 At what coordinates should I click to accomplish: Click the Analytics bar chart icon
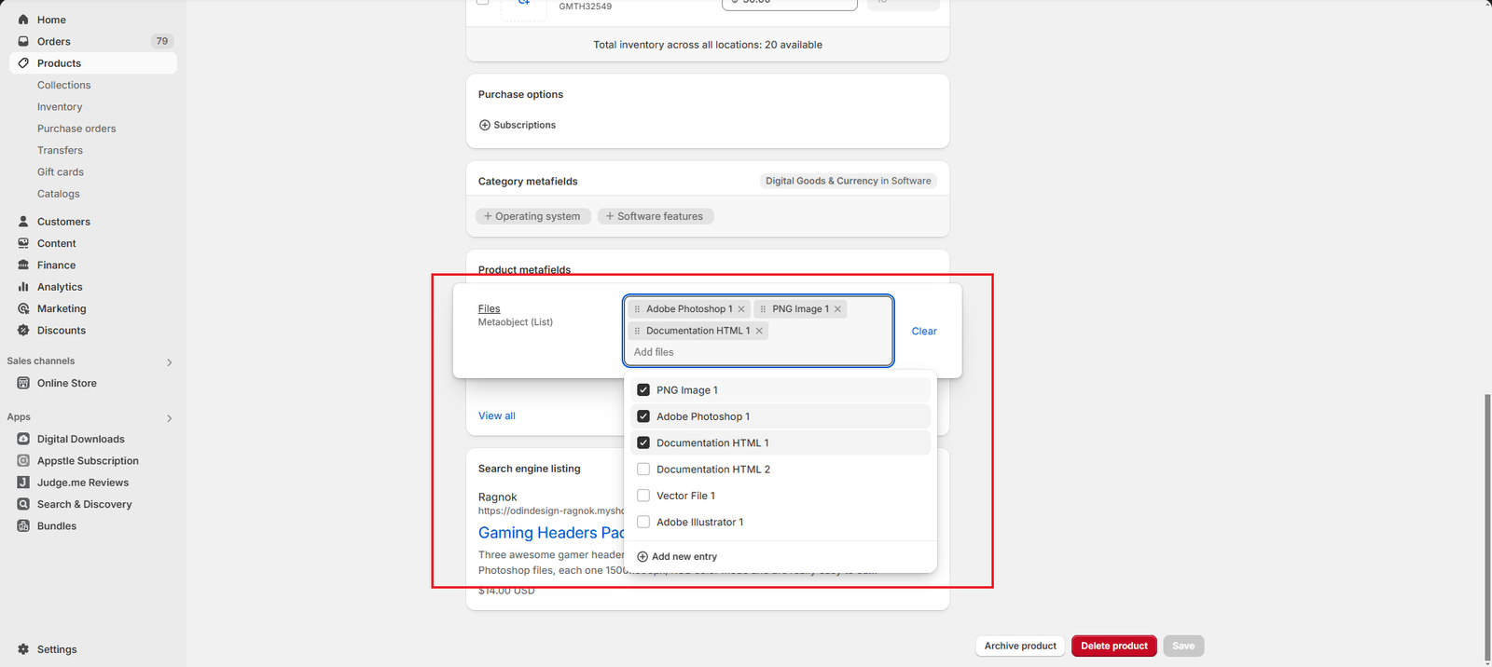pos(23,287)
